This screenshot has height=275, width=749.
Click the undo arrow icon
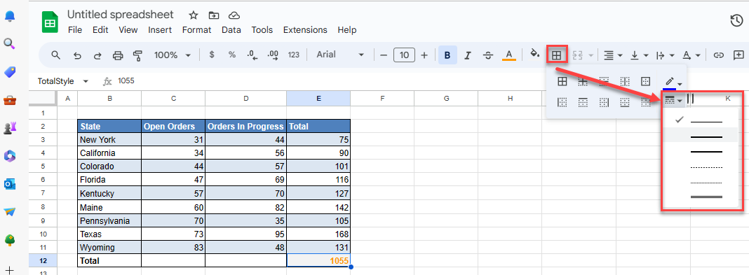click(77, 55)
